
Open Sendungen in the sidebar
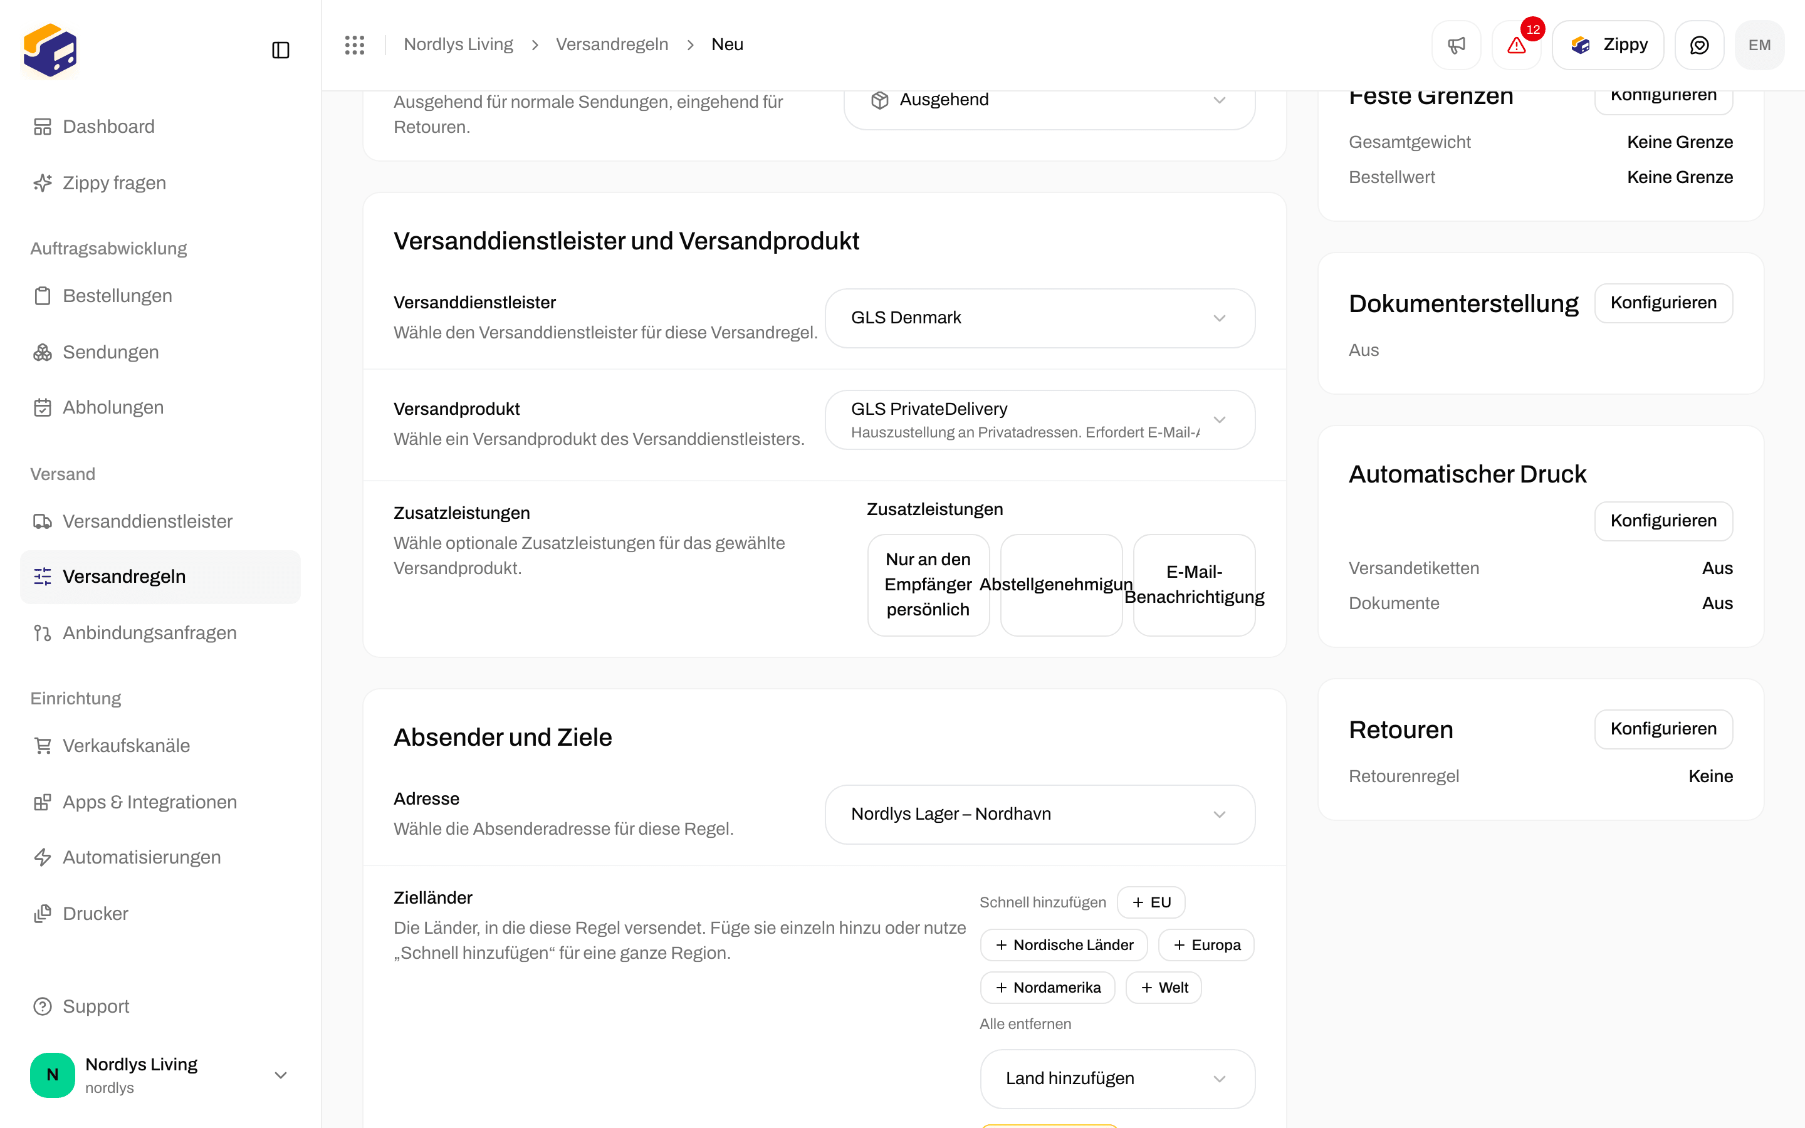160,352
